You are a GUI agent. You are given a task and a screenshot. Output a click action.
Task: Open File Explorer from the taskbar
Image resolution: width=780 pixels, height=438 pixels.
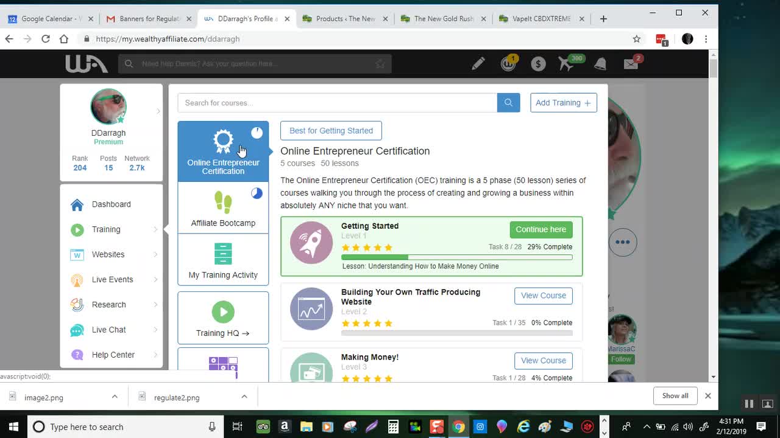coord(306,426)
